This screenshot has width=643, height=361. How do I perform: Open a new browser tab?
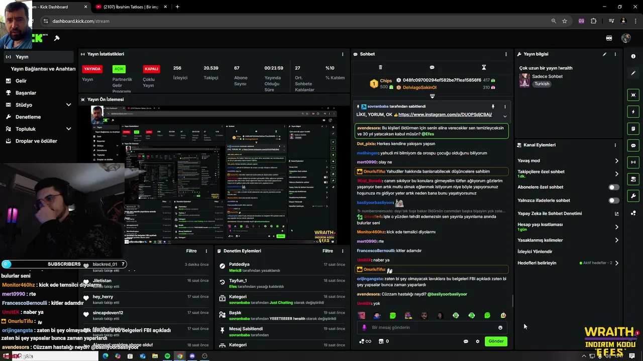click(x=177, y=7)
